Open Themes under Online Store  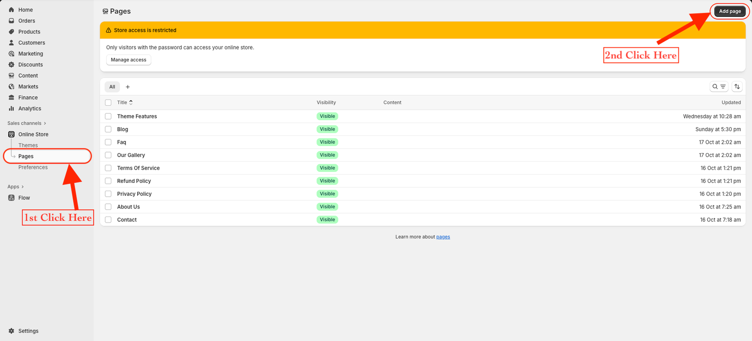click(28, 146)
